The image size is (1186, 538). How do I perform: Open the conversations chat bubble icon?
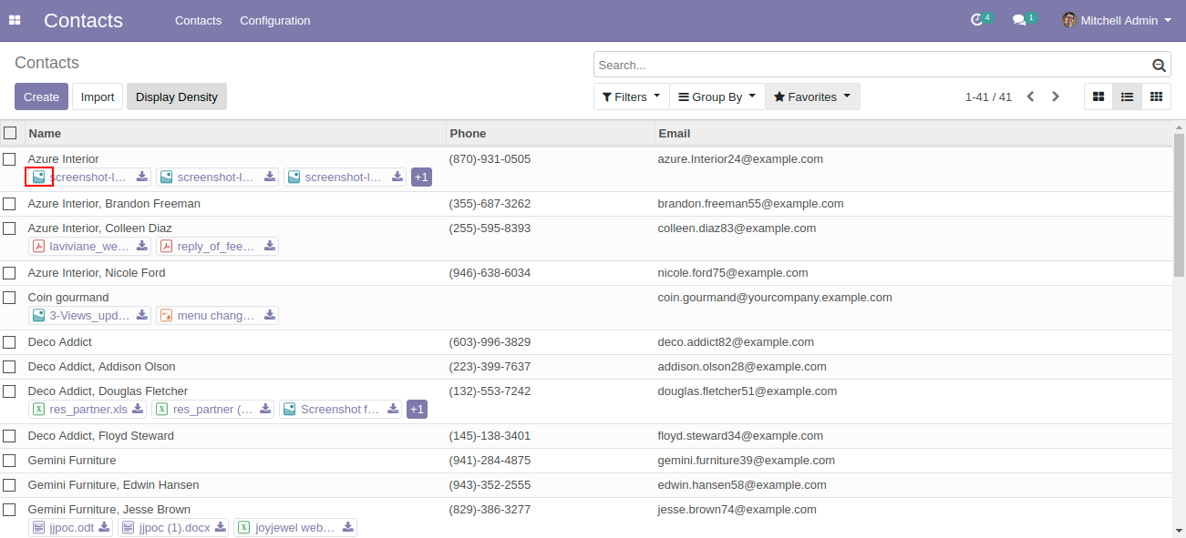click(x=1019, y=20)
